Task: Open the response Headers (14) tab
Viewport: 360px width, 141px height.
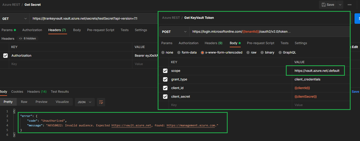Action: click(x=37, y=92)
